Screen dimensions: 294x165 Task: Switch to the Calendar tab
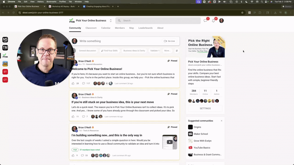(x=106, y=28)
